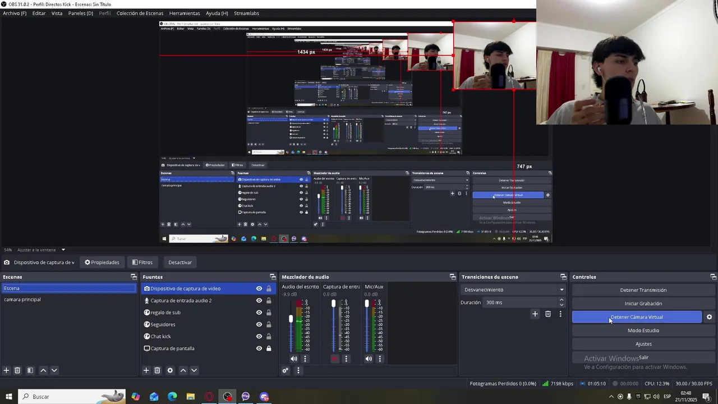Open File Explorer from the taskbar

coord(191,397)
